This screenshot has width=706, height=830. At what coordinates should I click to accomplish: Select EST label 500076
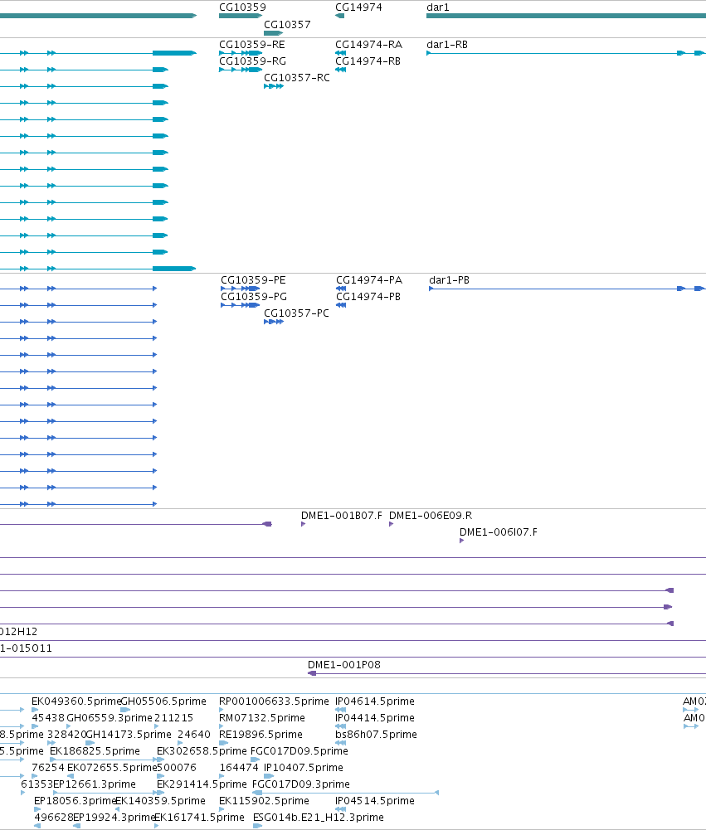click(177, 768)
